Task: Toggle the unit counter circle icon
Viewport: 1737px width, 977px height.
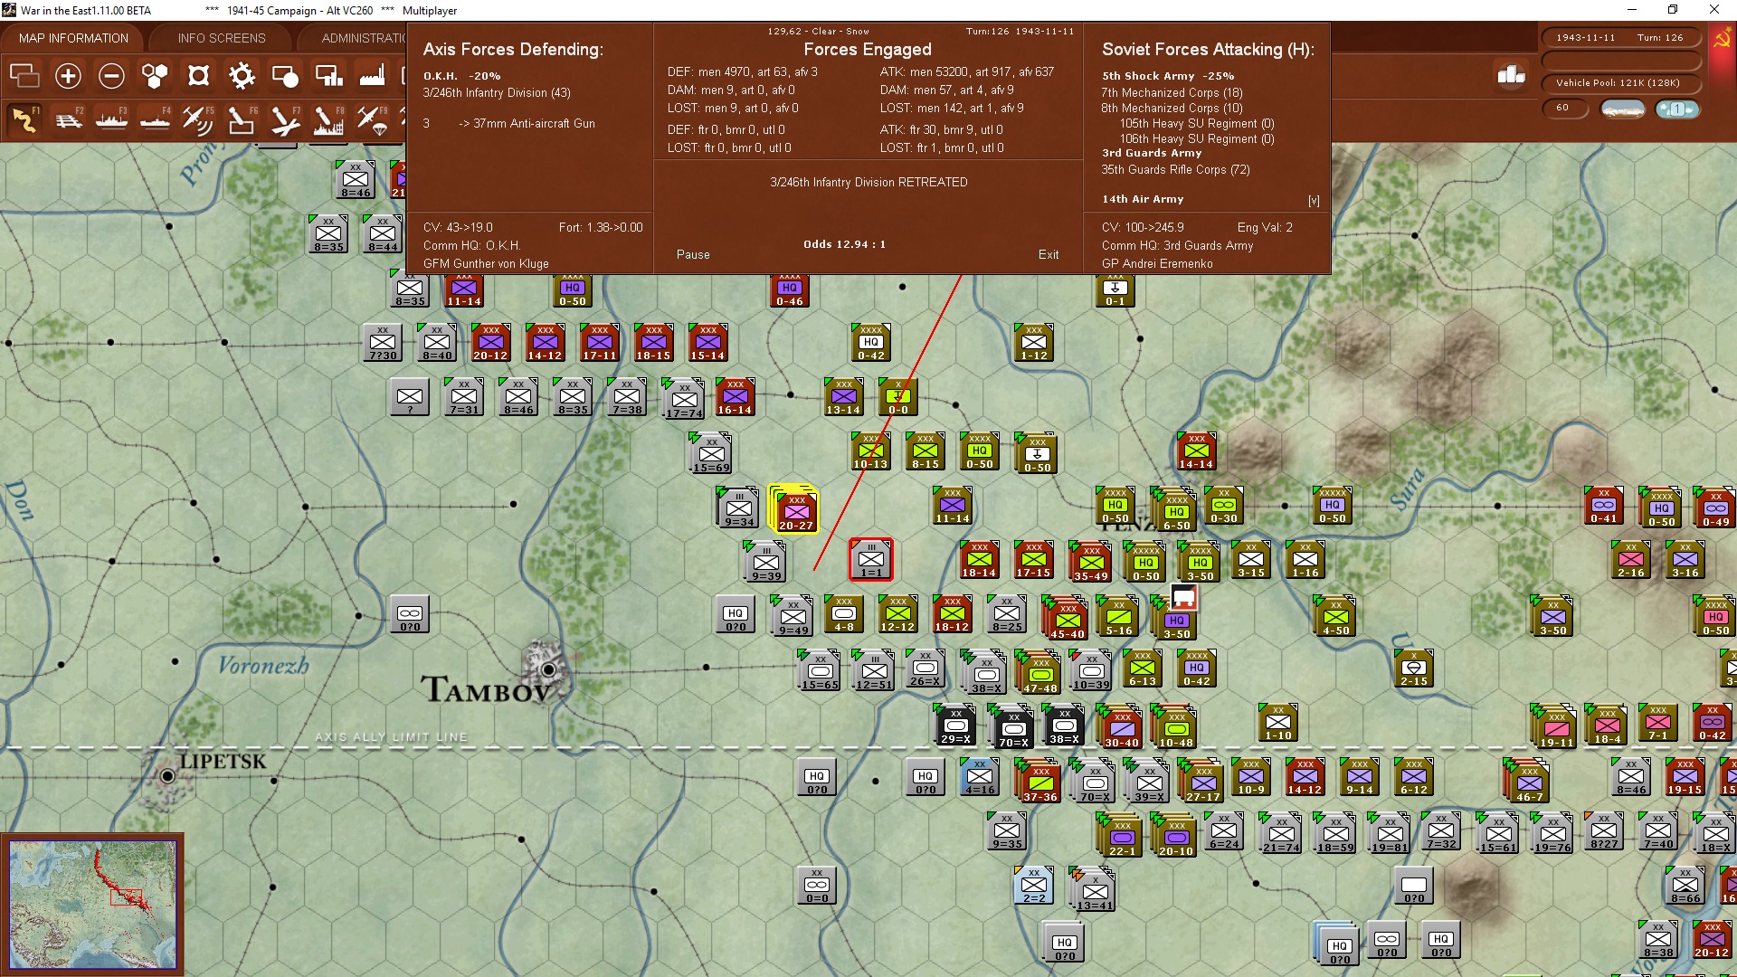Action: [x=285, y=76]
